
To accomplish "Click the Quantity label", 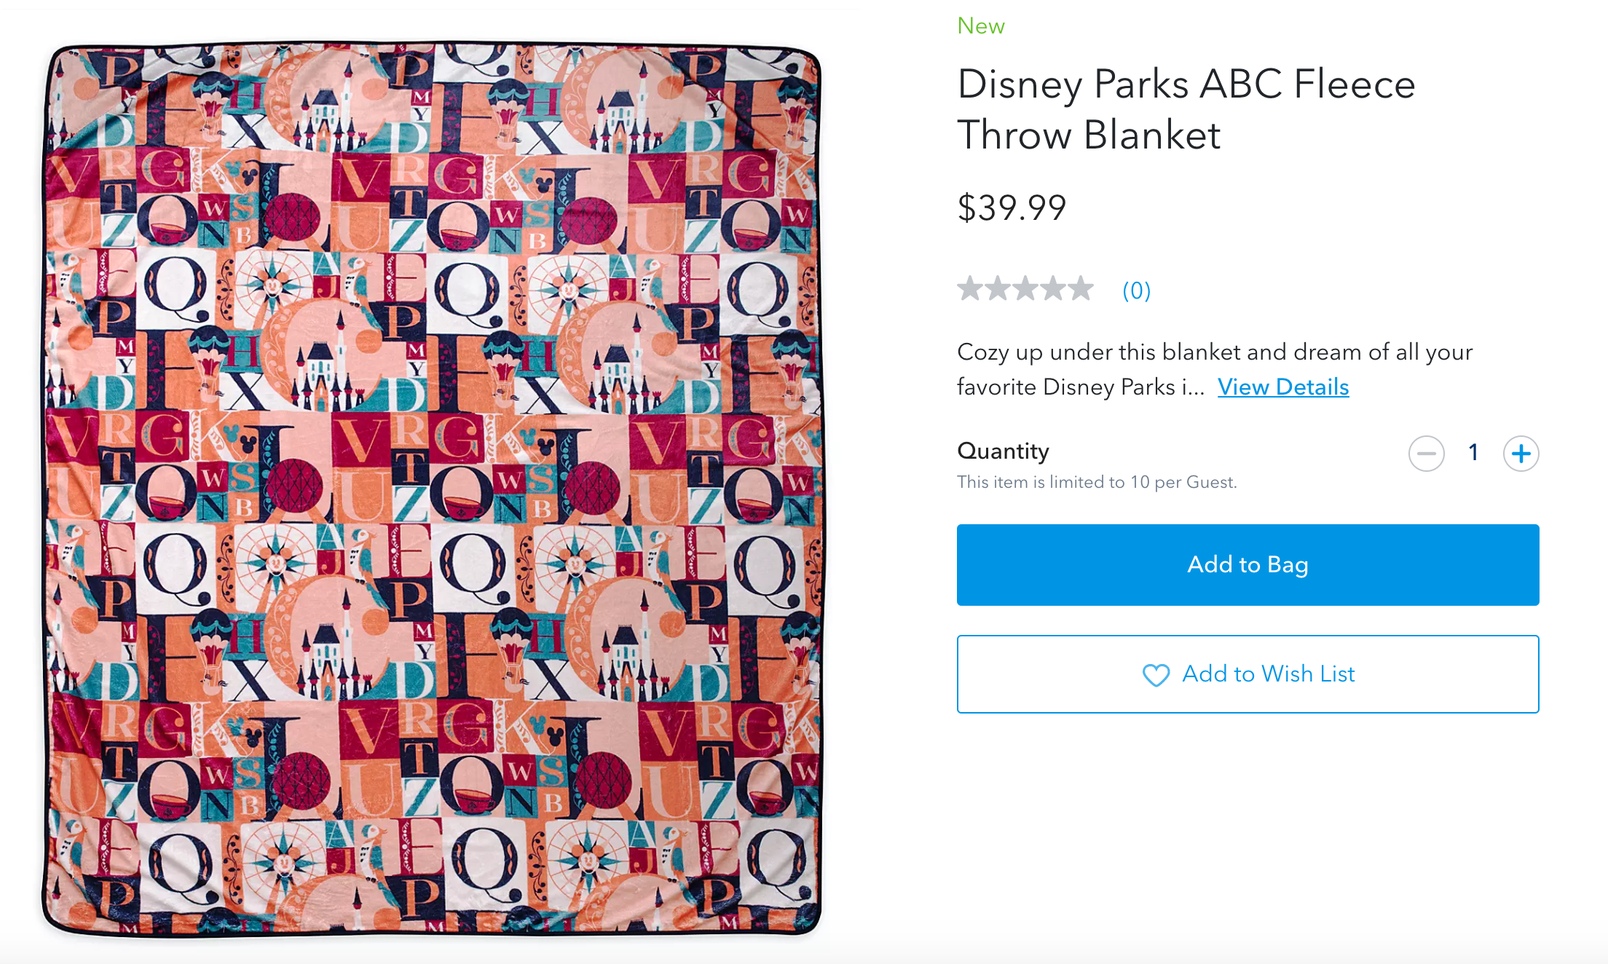I will point(1003,451).
